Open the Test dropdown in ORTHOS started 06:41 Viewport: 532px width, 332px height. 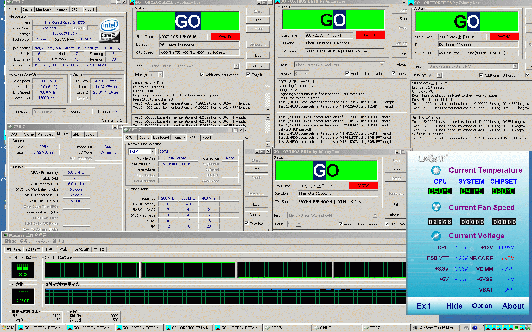tap(382, 65)
